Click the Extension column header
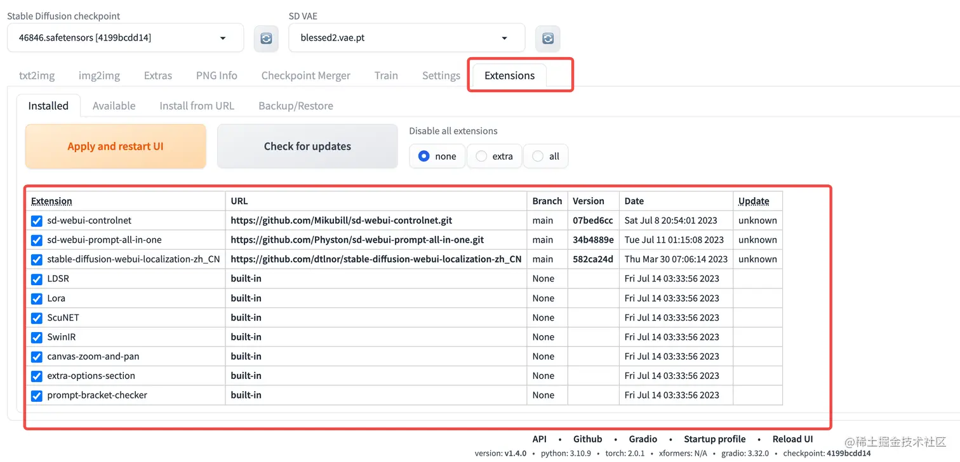Viewport: 960px width, 462px height. click(x=51, y=201)
